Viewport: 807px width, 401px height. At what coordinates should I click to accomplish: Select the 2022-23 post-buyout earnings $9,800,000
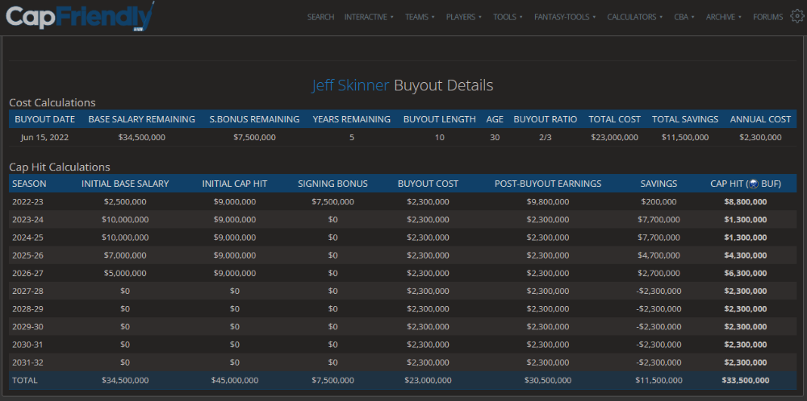548,202
